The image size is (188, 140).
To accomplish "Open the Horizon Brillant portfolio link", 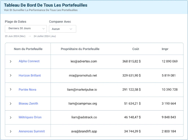I will click(30, 75).
